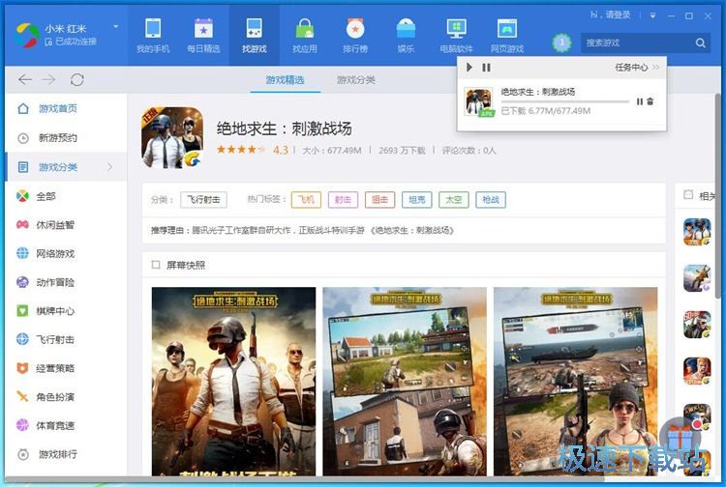Open first related game icon
Viewport: 726px width, 487px height.
coord(697,232)
